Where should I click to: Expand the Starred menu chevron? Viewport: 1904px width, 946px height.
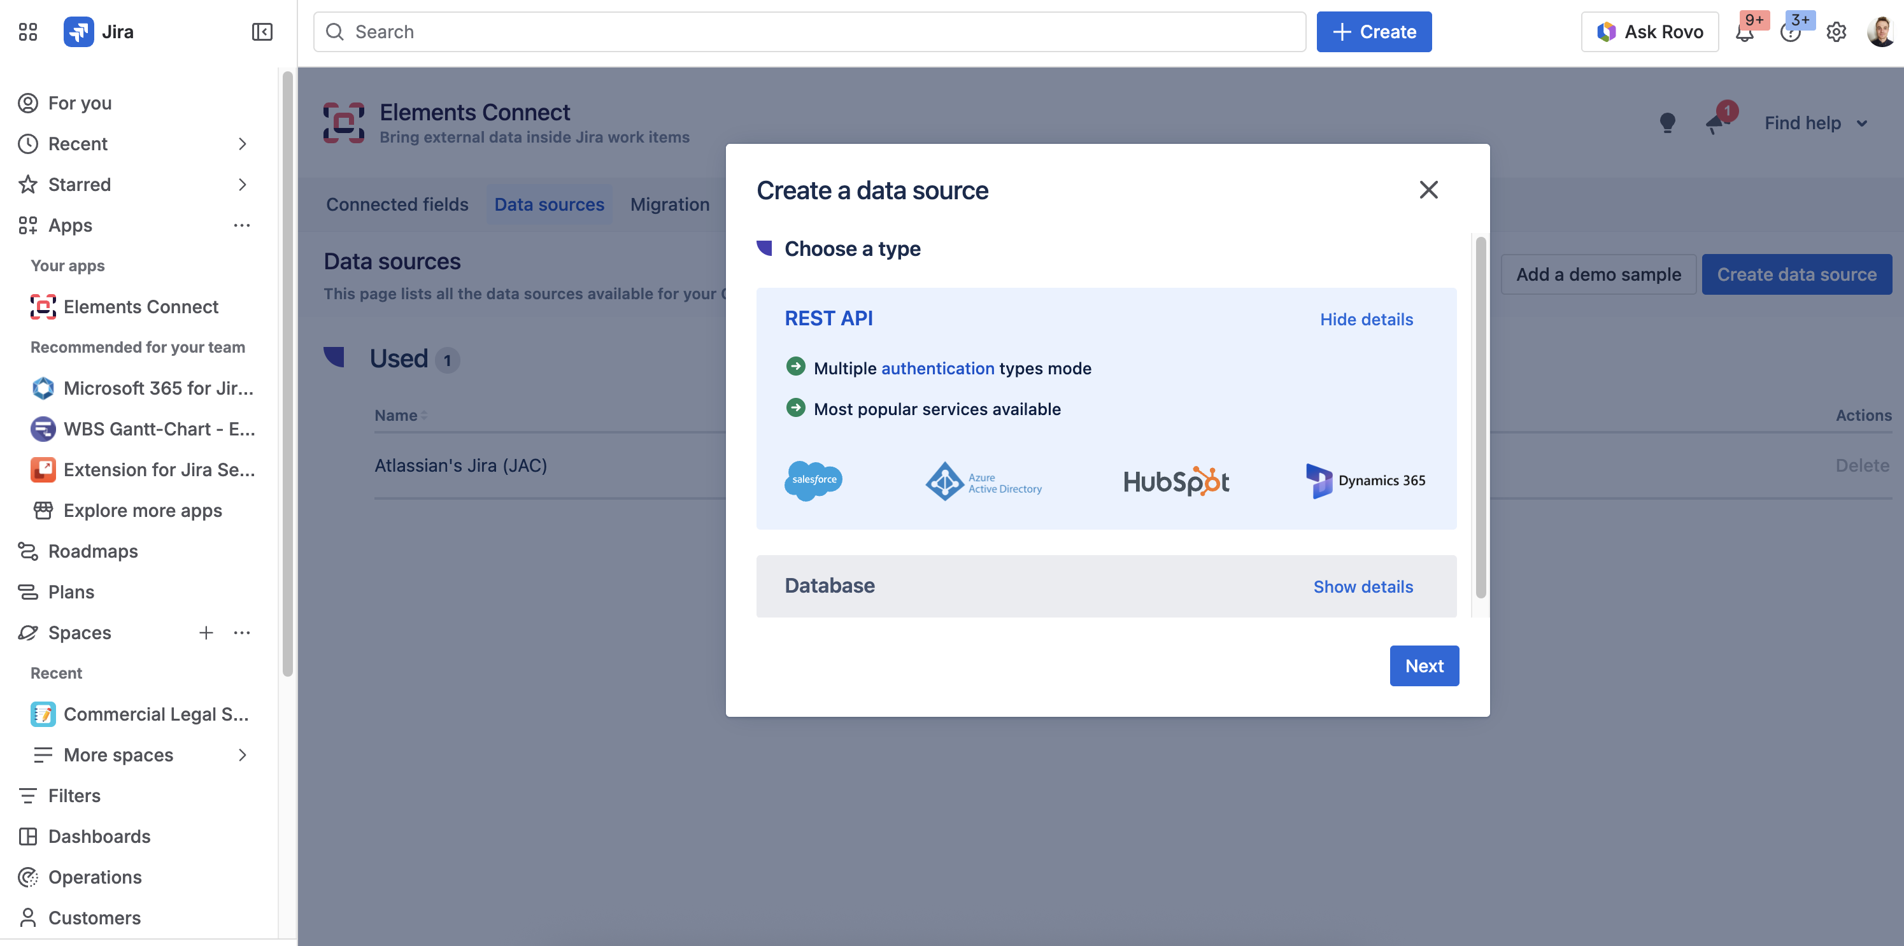click(x=243, y=184)
